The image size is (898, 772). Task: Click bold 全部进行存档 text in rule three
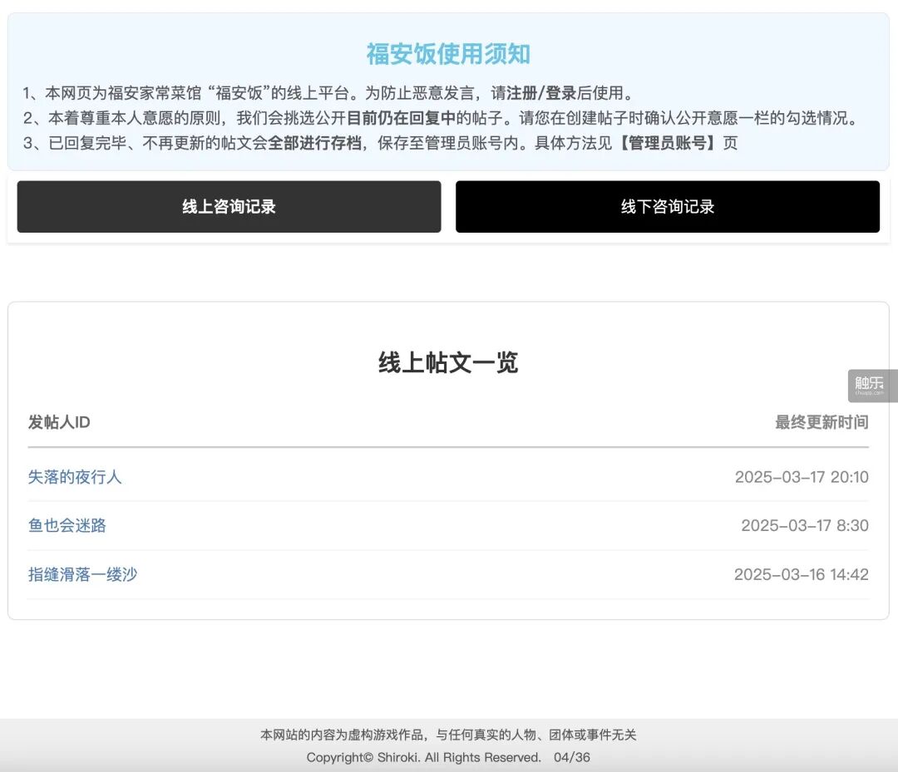314,142
